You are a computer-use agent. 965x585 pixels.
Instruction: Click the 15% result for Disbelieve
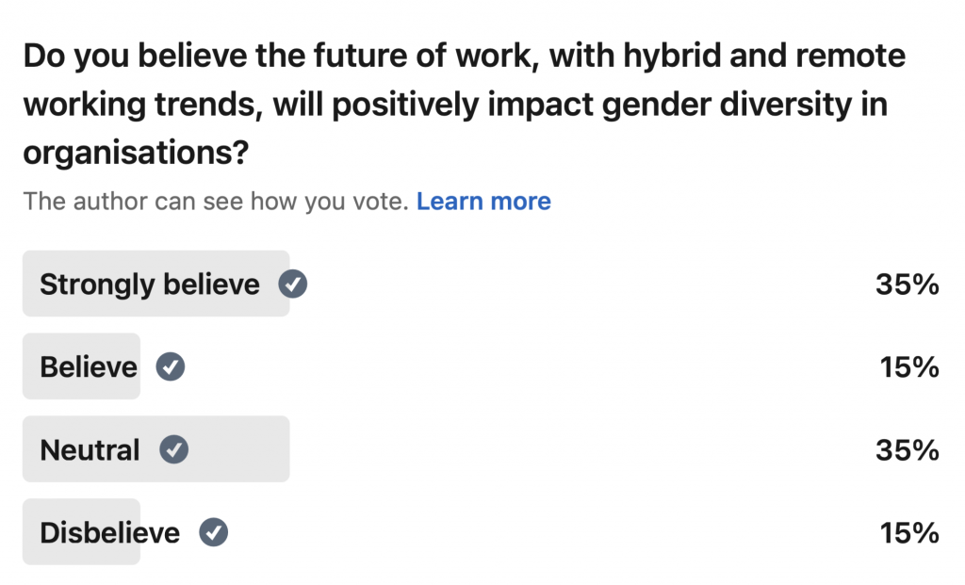pyautogui.click(x=909, y=532)
